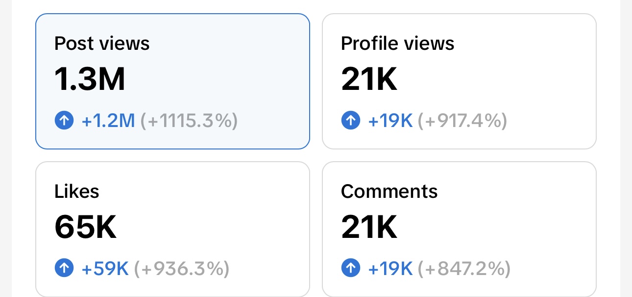Click the up arrow icon under Comments

(x=350, y=268)
